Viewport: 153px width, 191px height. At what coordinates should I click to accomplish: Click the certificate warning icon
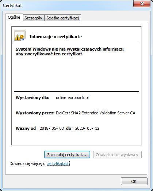tap(20, 36)
